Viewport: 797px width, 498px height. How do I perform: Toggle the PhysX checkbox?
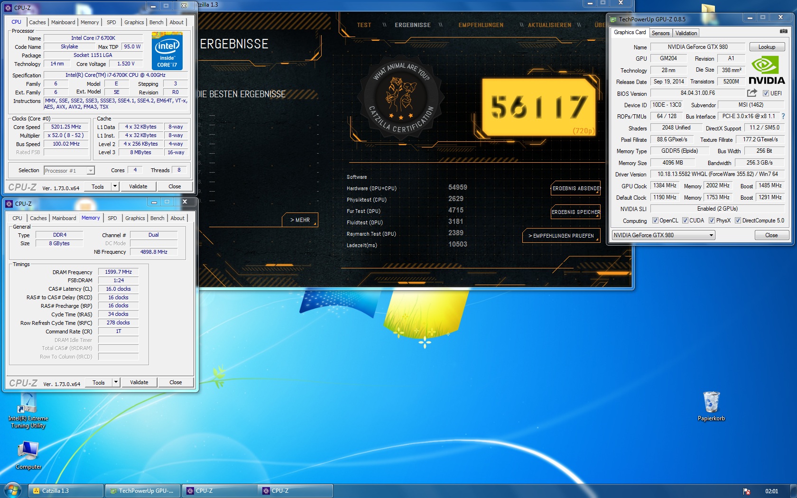click(712, 221)
